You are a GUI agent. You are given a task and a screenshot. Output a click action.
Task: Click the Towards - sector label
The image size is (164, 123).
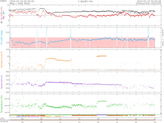pos(163,32)
